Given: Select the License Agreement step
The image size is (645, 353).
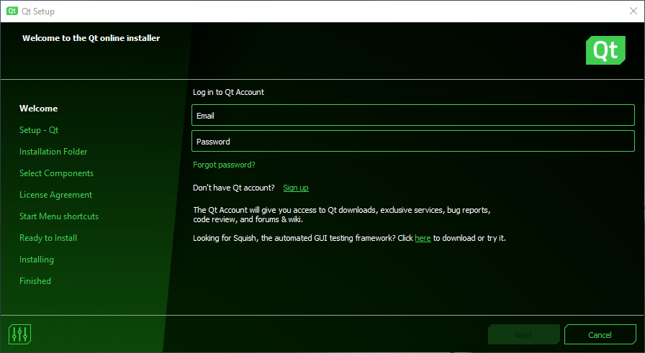Looking at the screenshot, I should coord(55,195).
